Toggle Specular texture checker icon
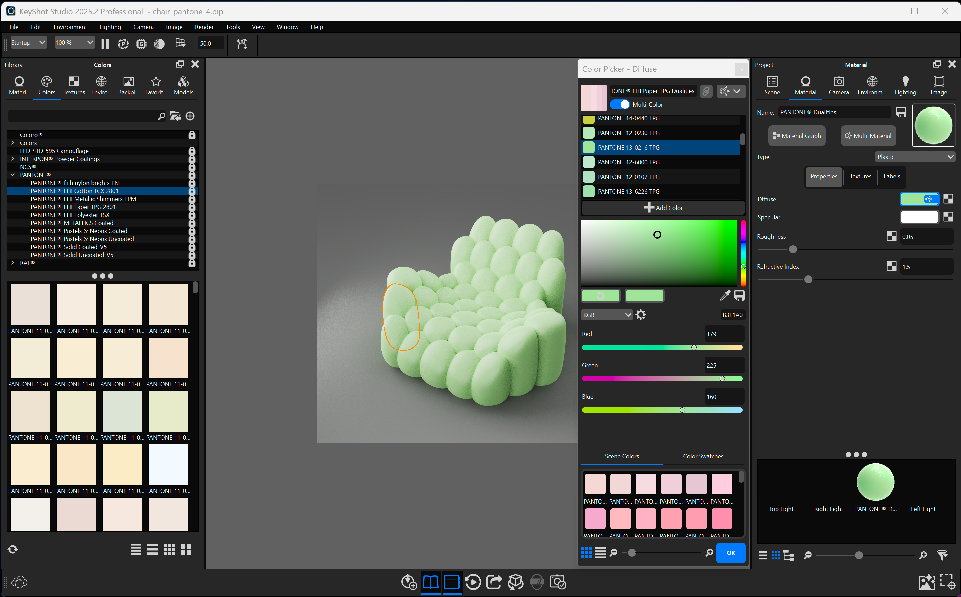Viewport: 961px width, 597px height. click(x=948, y=217)
